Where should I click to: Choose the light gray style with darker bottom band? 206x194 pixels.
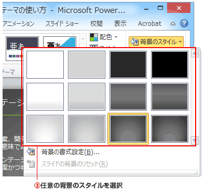click(87, 97)
